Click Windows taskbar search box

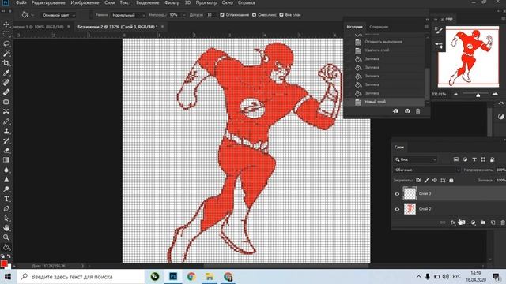[81, 277]
